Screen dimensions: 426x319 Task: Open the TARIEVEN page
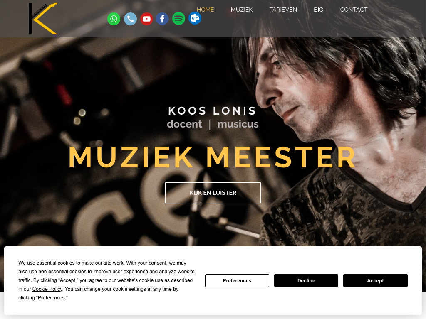283,10
